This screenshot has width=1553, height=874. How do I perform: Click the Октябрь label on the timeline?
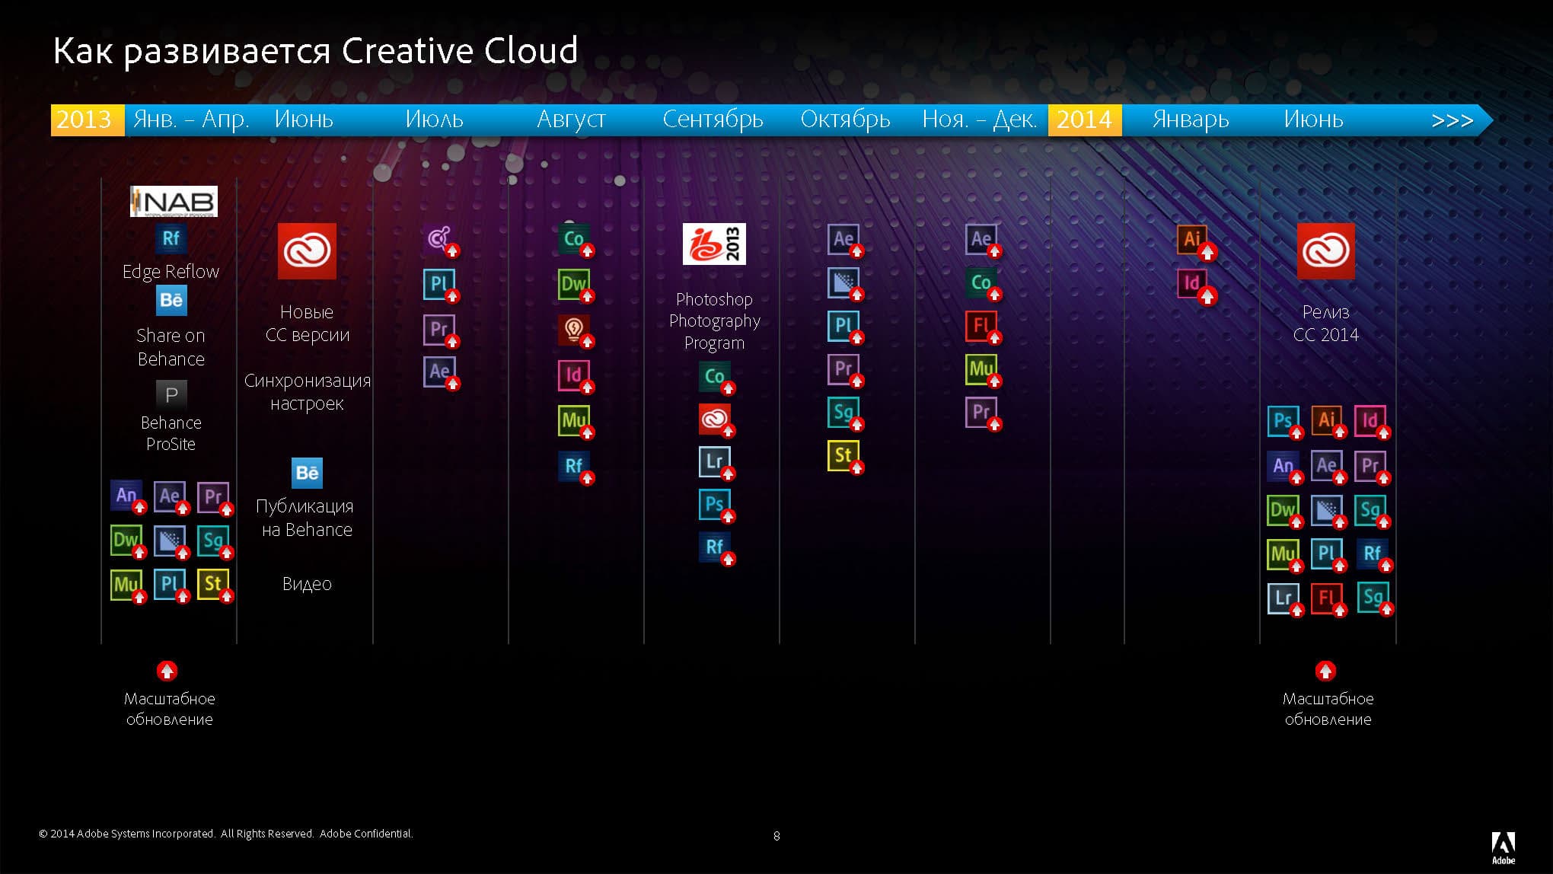[845, 120]
